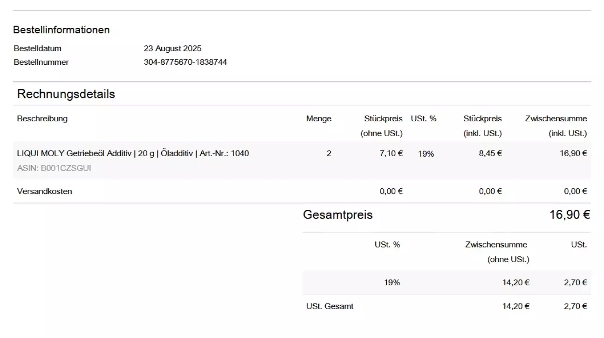Click the 19% rate in tax summary
The width and height of the screenshot is (604, 338).
[x=392, y=283]
